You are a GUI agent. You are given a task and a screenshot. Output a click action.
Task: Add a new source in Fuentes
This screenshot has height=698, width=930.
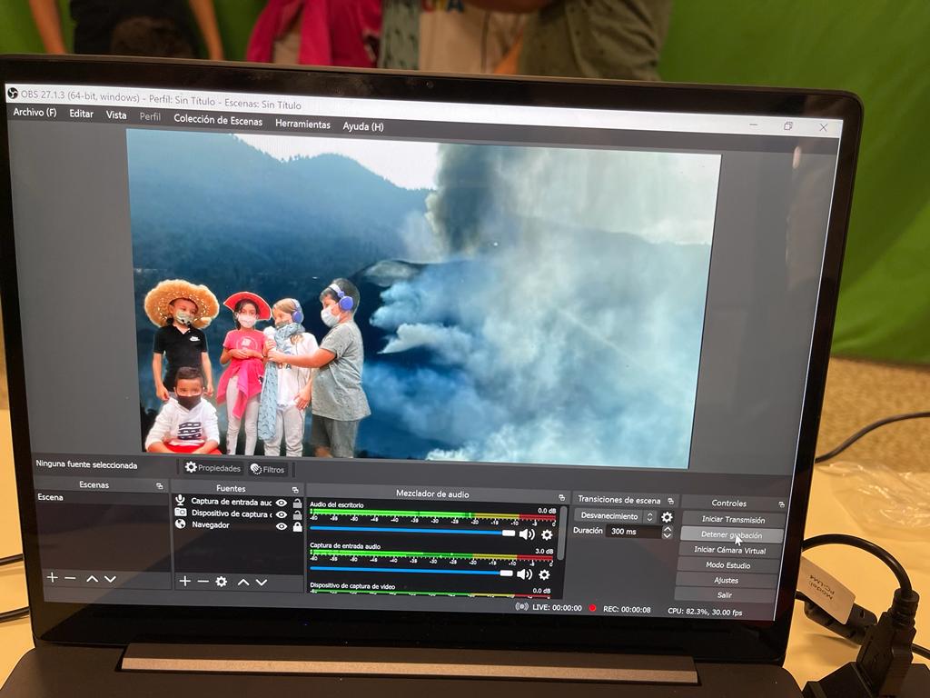[184, 582]
